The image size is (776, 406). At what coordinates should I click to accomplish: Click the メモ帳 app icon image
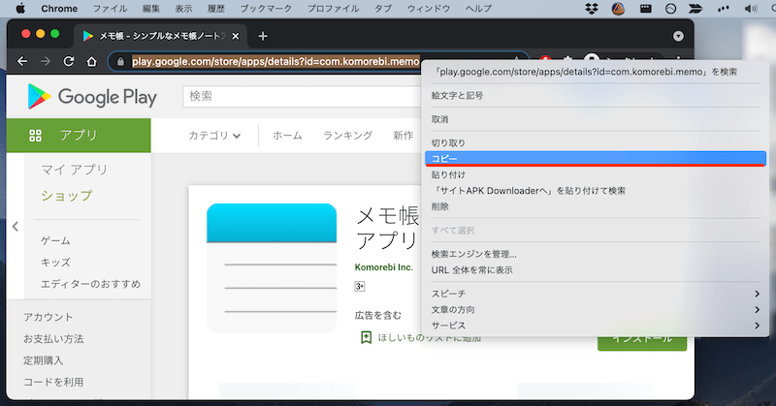(272, 268)
